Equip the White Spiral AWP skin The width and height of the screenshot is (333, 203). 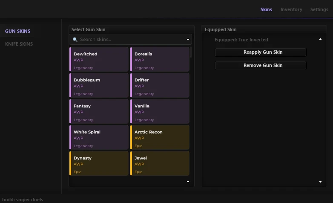[x=99, y=137]
